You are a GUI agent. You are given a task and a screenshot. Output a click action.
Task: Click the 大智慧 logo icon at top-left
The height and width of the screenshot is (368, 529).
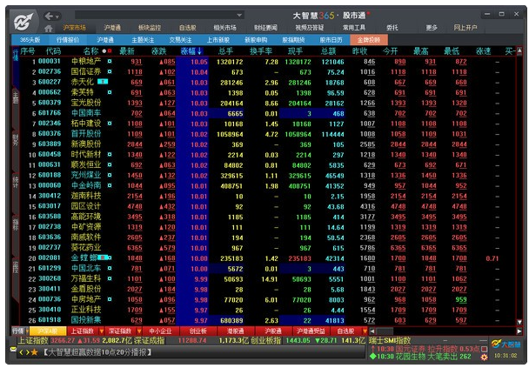[x=23, y=22]
